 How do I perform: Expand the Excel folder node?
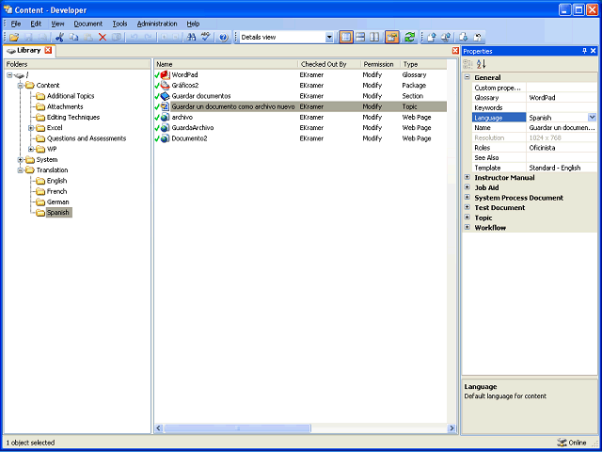[x=31, y=128]
